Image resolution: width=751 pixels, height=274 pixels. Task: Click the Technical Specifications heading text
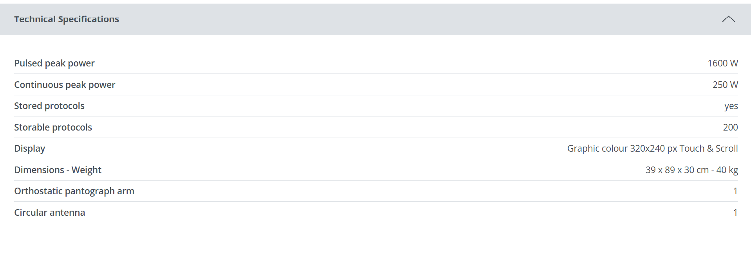coord(67,19)
